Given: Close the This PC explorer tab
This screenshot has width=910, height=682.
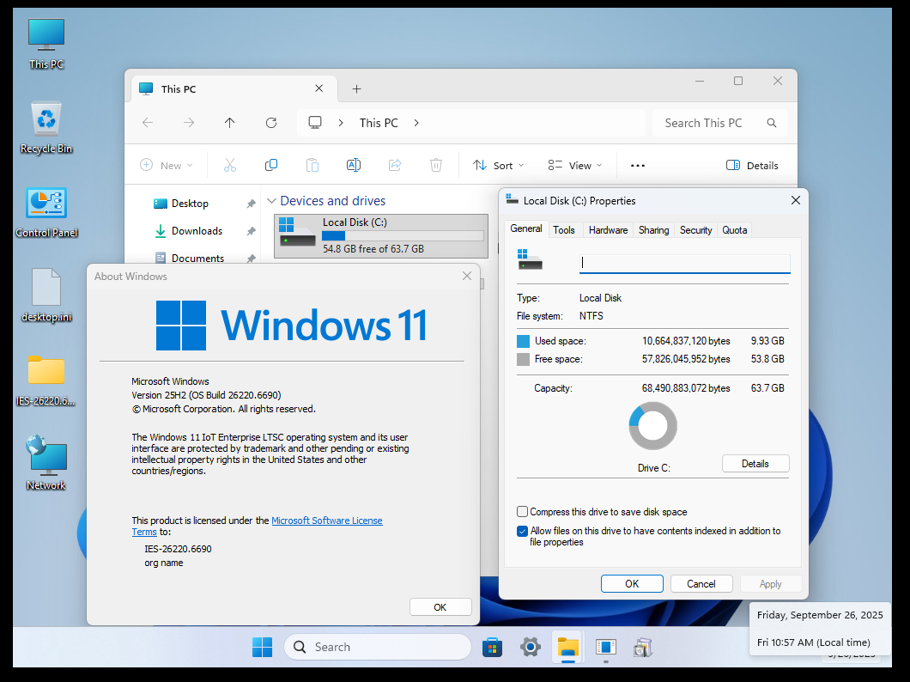Looking at the screenshot, I should coord(318,88).
